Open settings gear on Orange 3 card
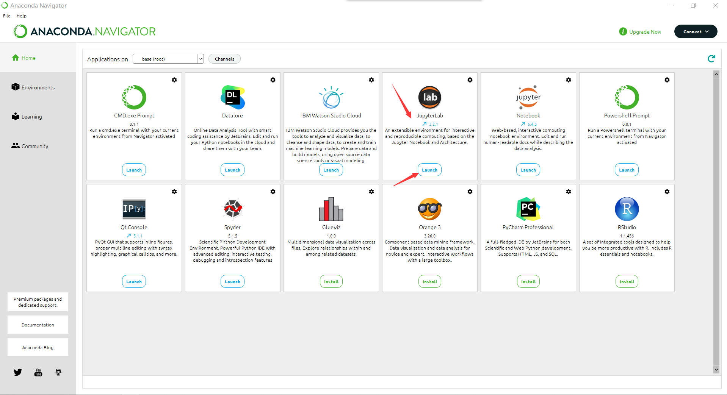The width and height of the screenshot is (727, 395). tap(470, 192)
